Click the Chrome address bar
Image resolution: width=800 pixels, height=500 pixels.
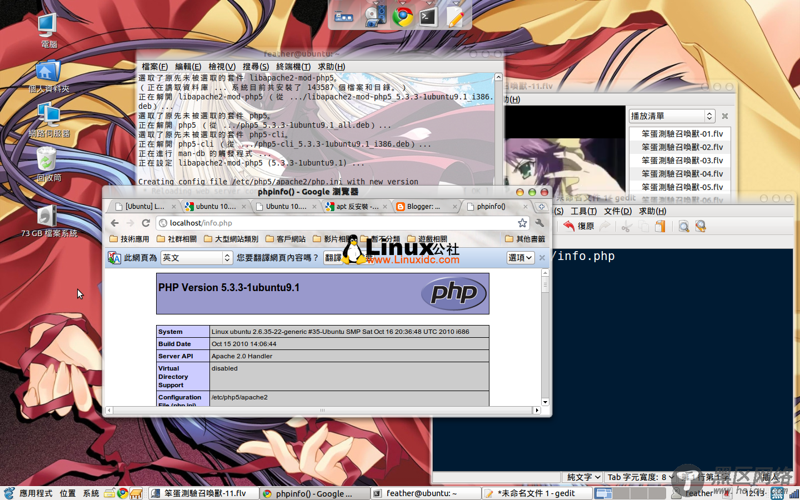pos(342,223)
